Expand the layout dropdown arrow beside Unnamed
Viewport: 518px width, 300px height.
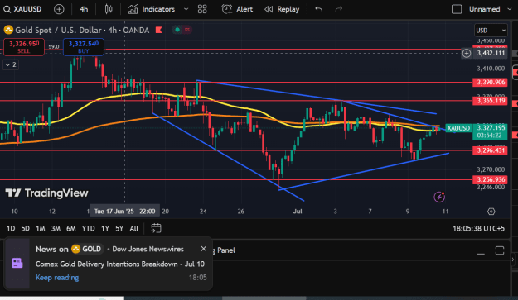(x=509, y=9)
